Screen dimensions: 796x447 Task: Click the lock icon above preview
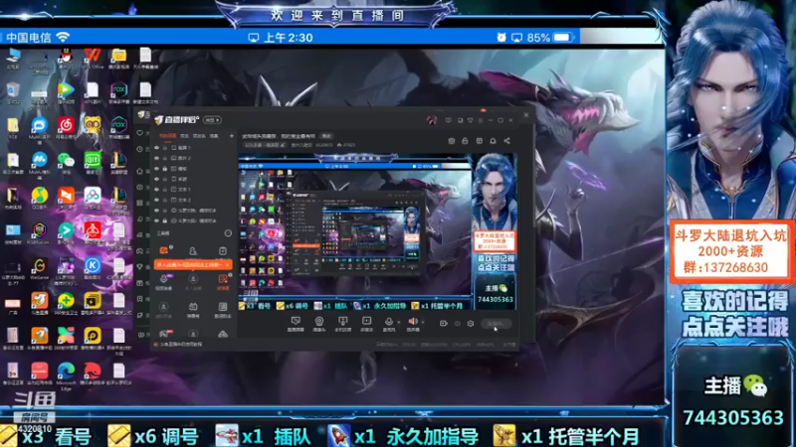coord(465,141)
